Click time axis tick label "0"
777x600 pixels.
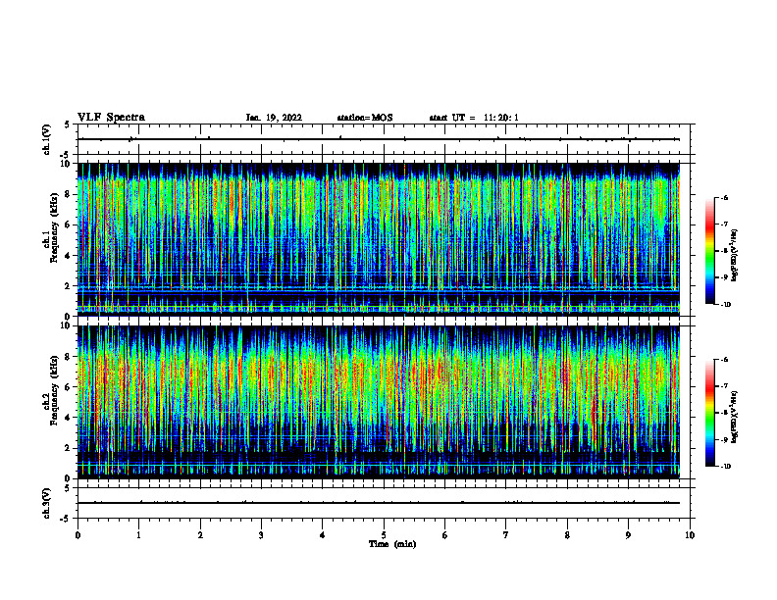pos(78,535)
